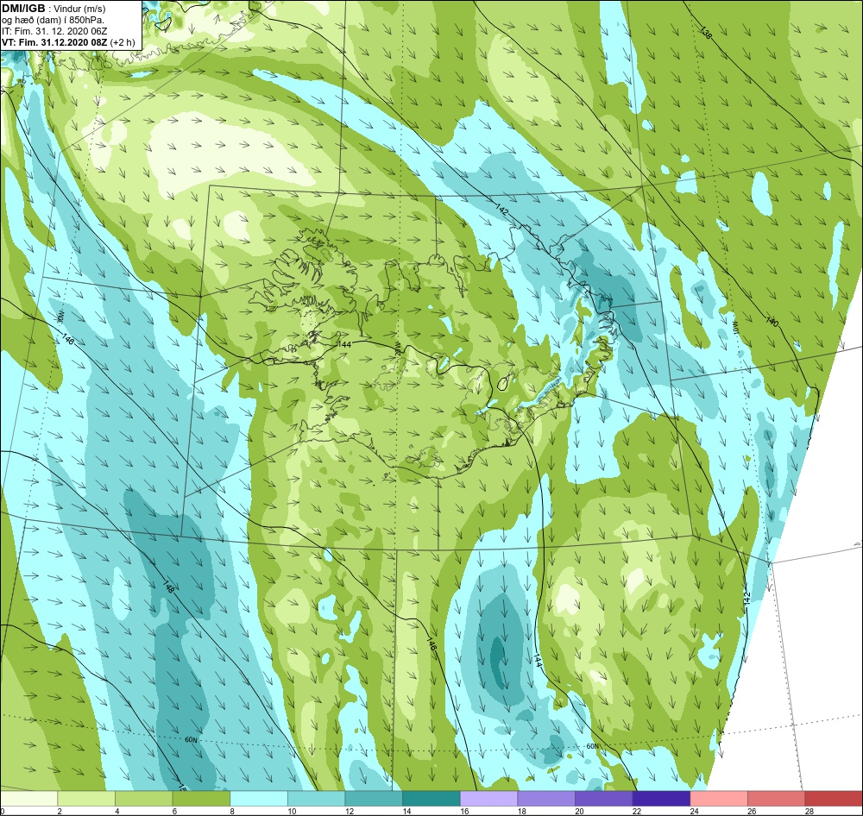Click the 8–10 m/s pale cyan legend swatch

coord(259,799)
